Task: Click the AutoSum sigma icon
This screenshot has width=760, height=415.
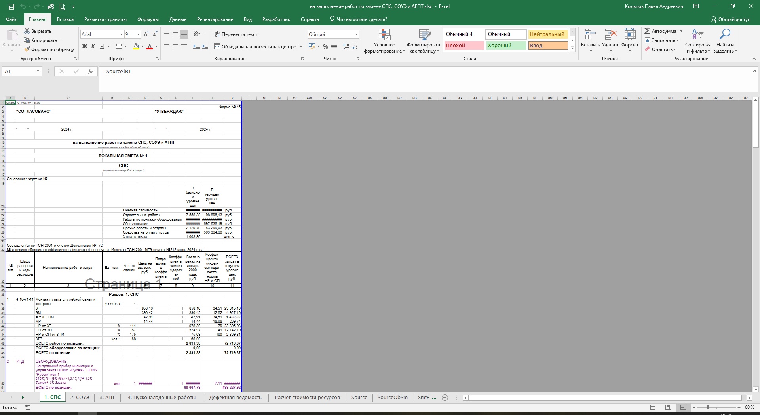Action: pos(648,31)
